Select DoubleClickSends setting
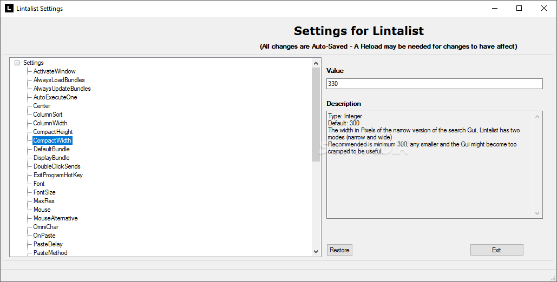 [57, 166]
